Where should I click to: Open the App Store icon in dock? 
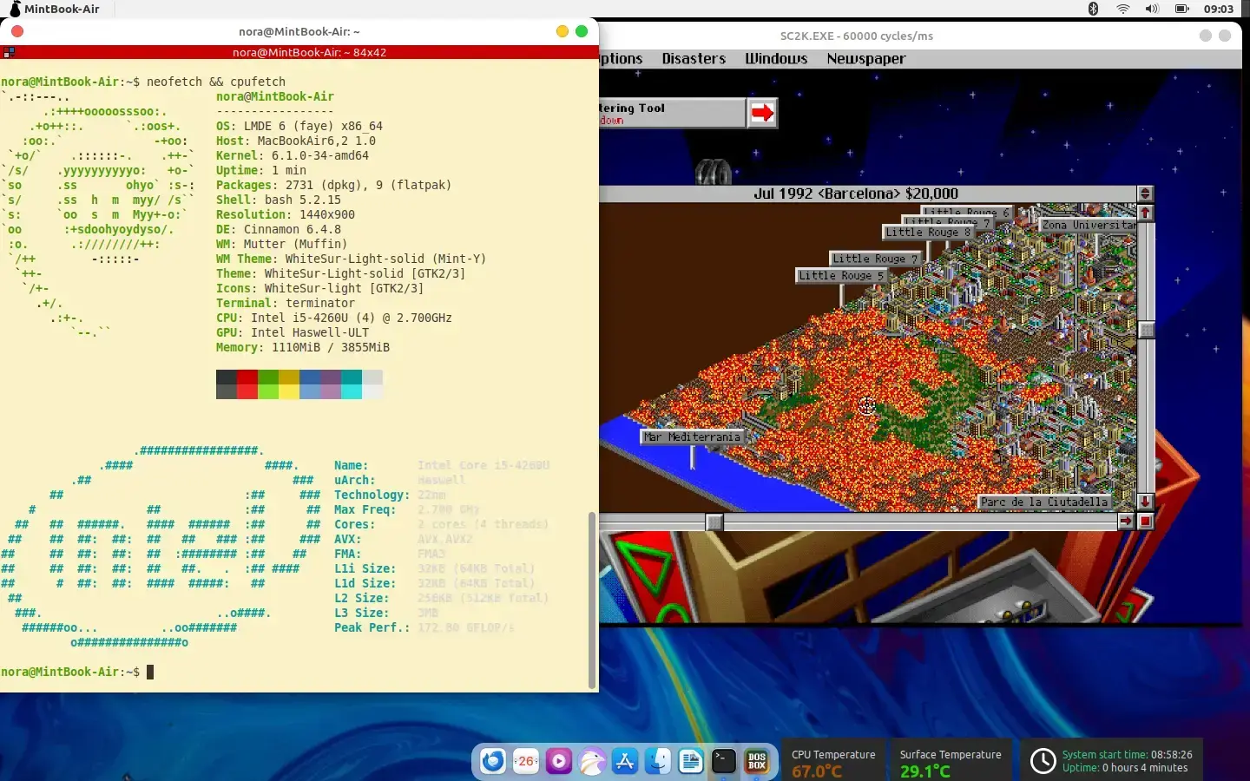pyautogui.click(x=625, y=761)
